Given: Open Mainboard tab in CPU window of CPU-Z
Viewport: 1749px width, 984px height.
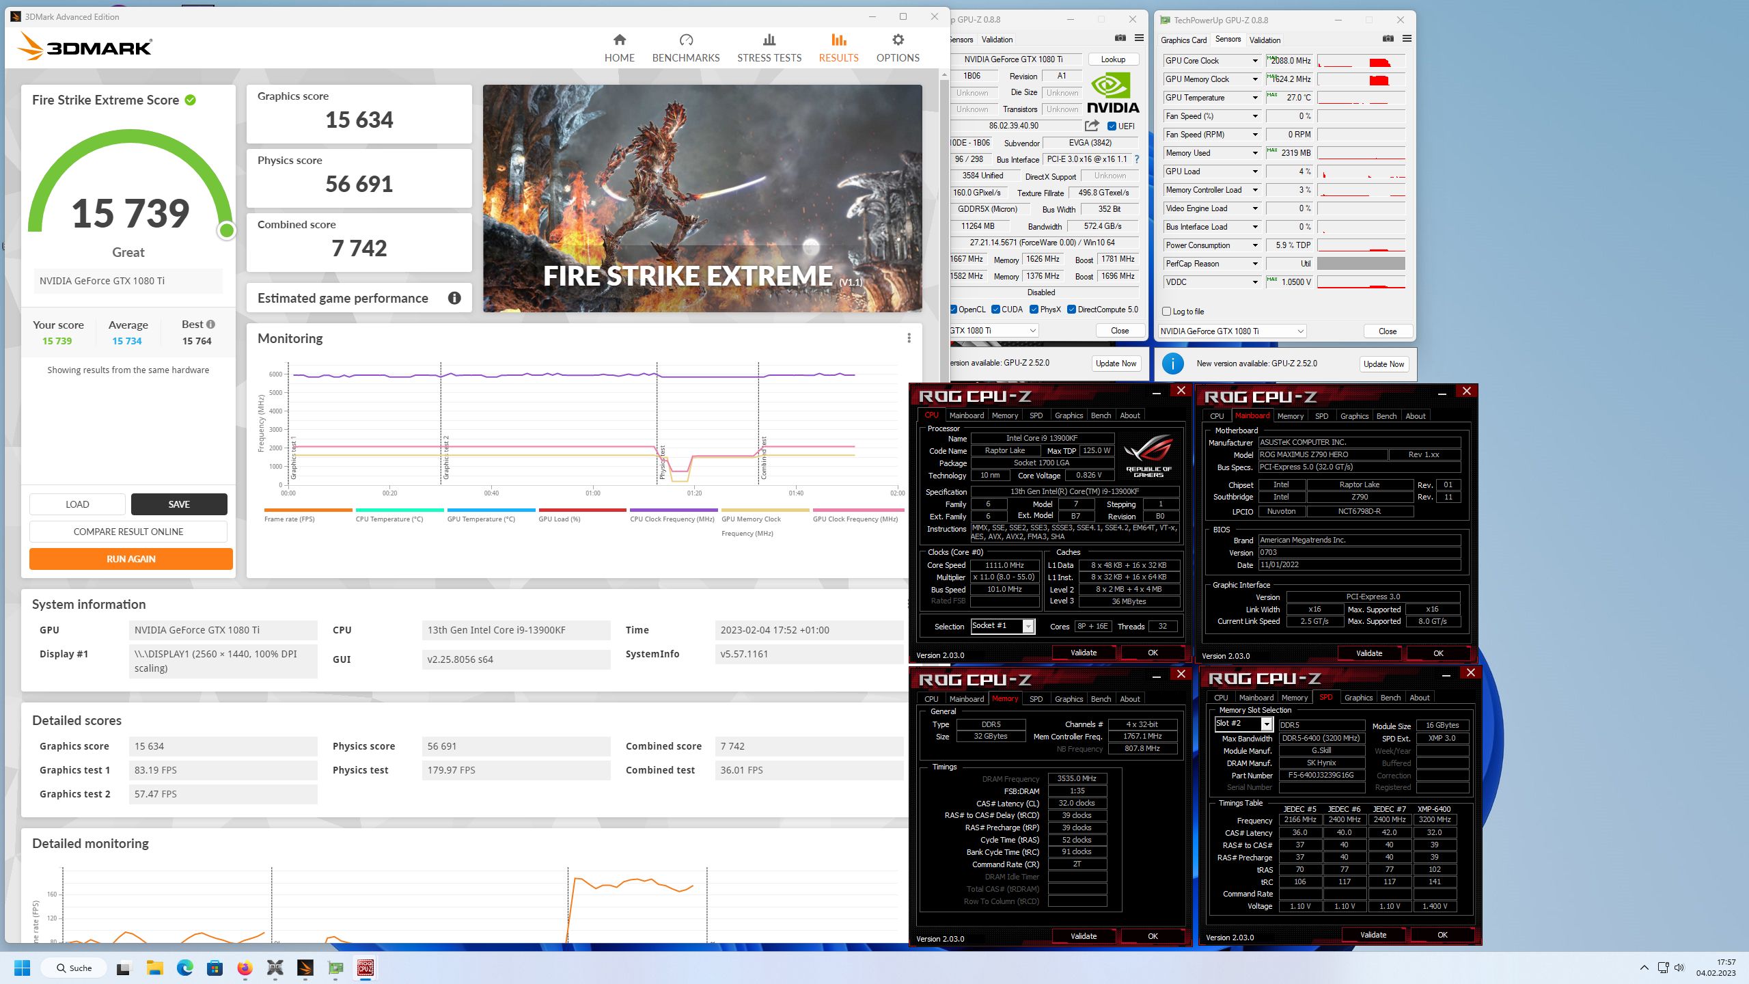Looking at the screenshot, I should pos(966,415).
